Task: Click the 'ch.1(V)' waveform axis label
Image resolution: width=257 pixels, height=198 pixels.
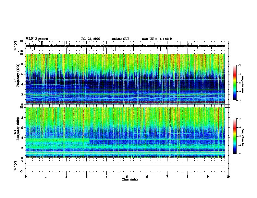Action: point(16,46)
